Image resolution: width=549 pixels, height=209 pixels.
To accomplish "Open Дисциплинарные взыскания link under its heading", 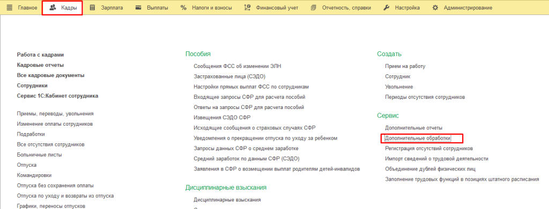I will click(x=227, y=200).
